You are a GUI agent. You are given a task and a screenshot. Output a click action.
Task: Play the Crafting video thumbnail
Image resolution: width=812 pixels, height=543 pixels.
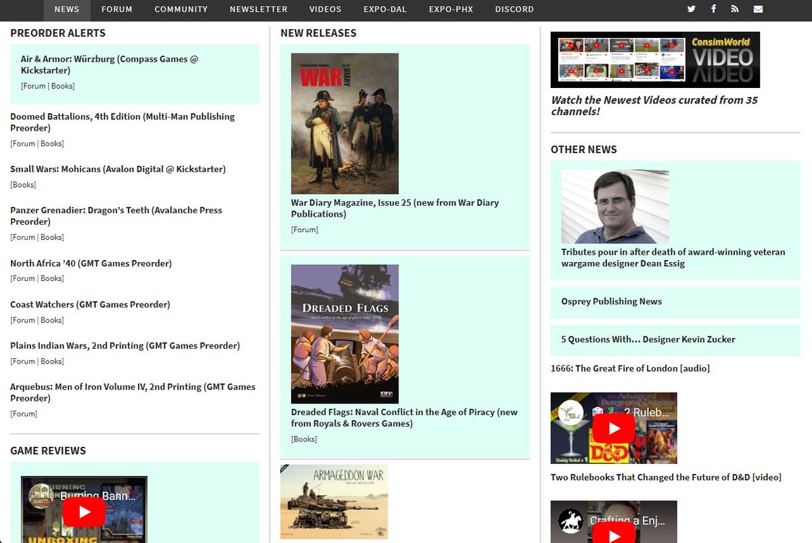614,522
